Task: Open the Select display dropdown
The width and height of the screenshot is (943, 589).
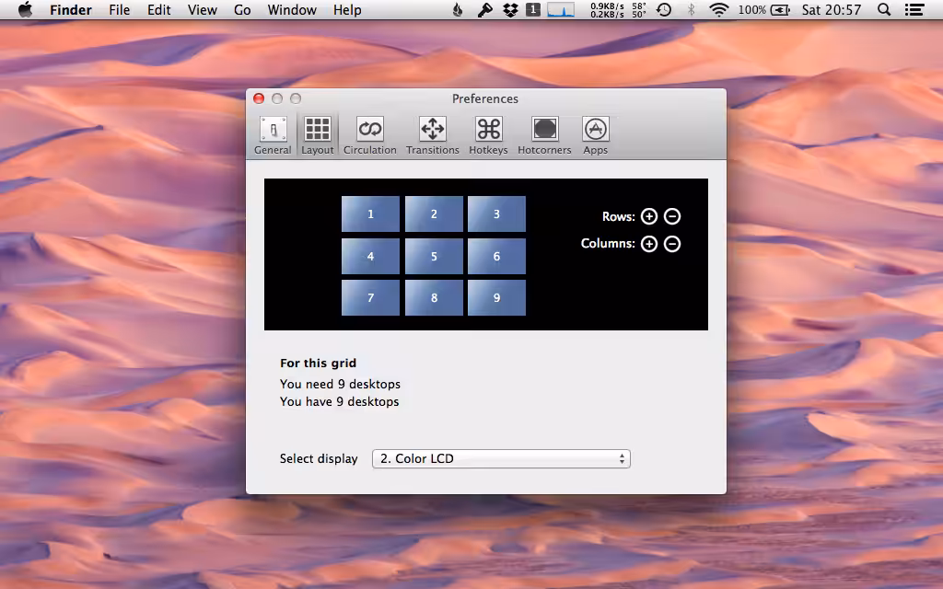Action: [501, 458]
